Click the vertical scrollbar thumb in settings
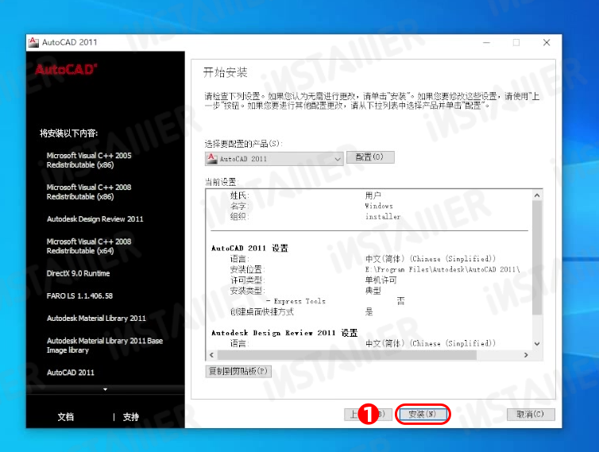The image size is (599, 452). pyautogui.click(x=537, y=258)
